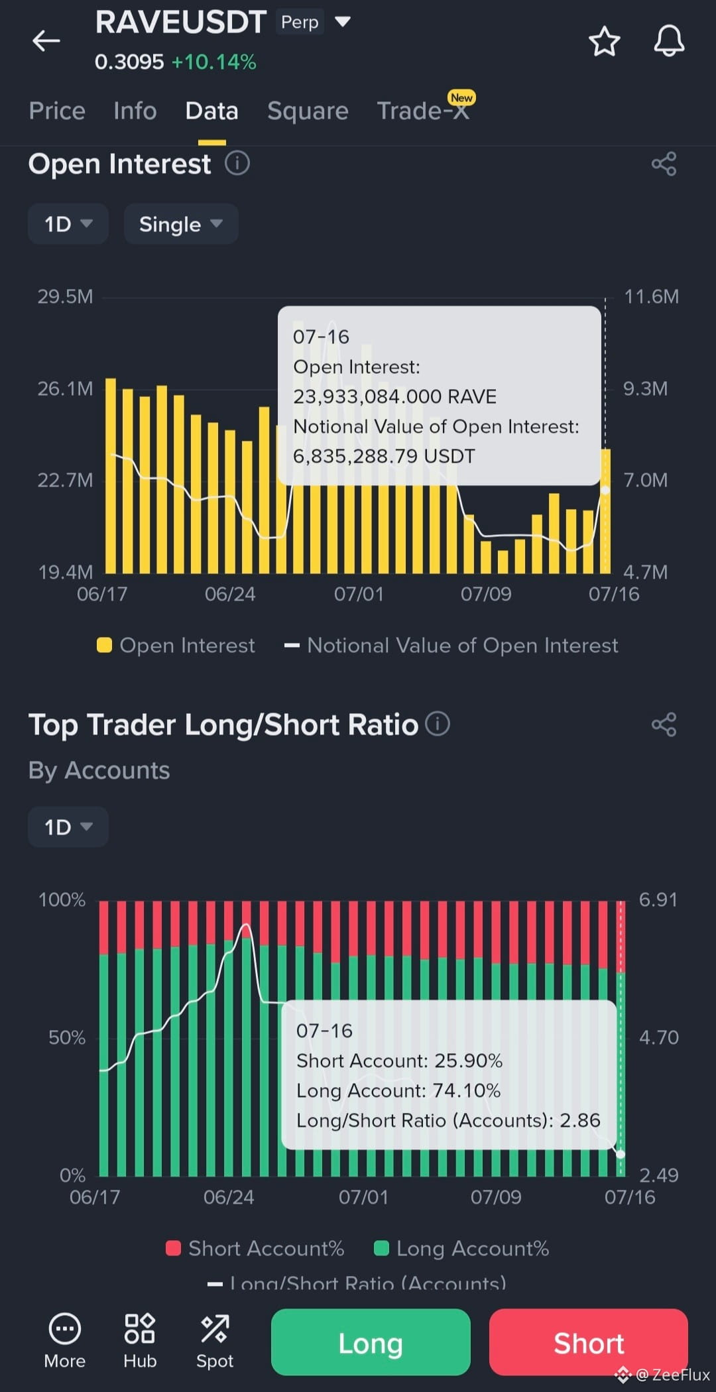Switch to the Price tab
The height and width of the screenshot is (1392, 716).
pyautogui.click(x=57, y=111)
